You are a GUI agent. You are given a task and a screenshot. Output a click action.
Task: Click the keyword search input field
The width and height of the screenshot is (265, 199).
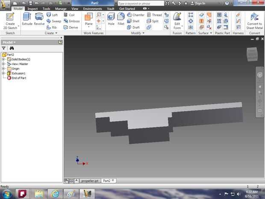click(x=141, y=3)
